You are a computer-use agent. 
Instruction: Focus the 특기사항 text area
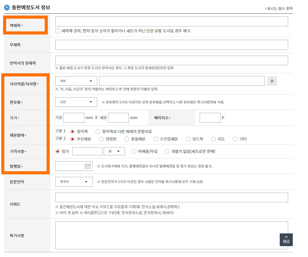click(x=172, y=235)
